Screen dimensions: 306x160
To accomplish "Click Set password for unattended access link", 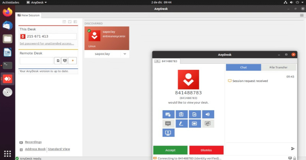I will [47, 44].
